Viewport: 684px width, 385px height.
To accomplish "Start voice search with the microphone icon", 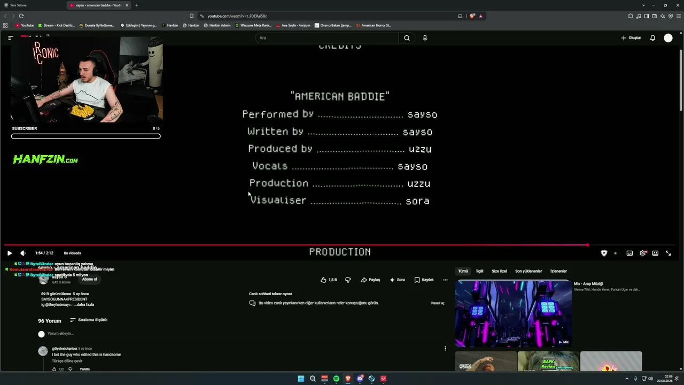I will pyautogui.click(x=425, y=38).
